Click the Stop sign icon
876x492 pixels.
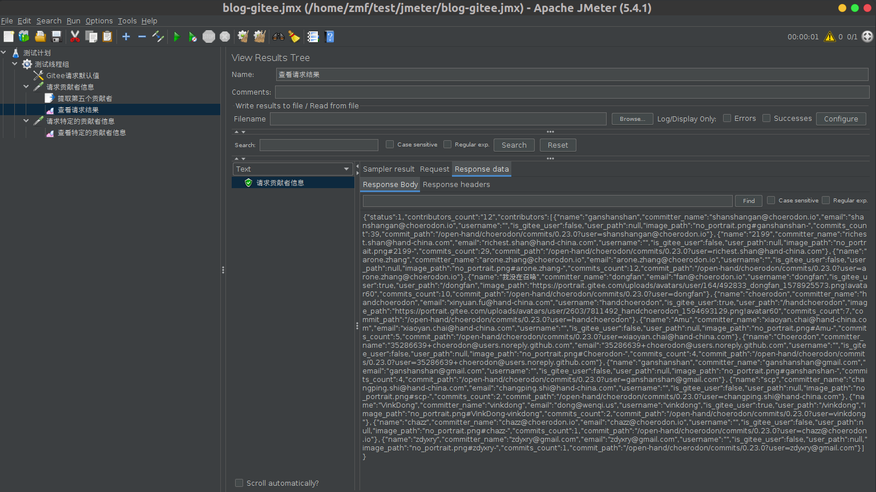[209, 36]
